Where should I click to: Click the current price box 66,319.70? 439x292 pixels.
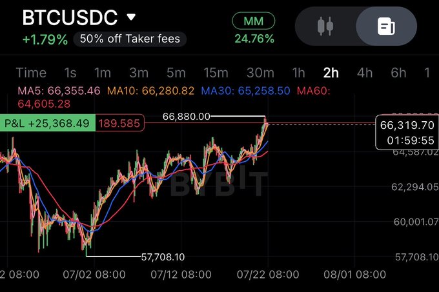[407, 125]
